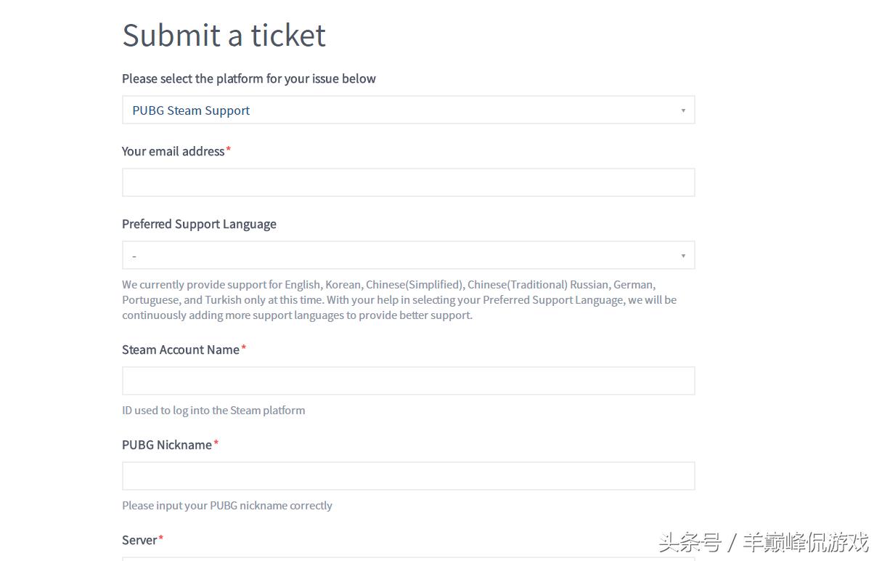Click the red asterisk beside email address
Viewport: 882px width, 561px height.
(229, 150)
